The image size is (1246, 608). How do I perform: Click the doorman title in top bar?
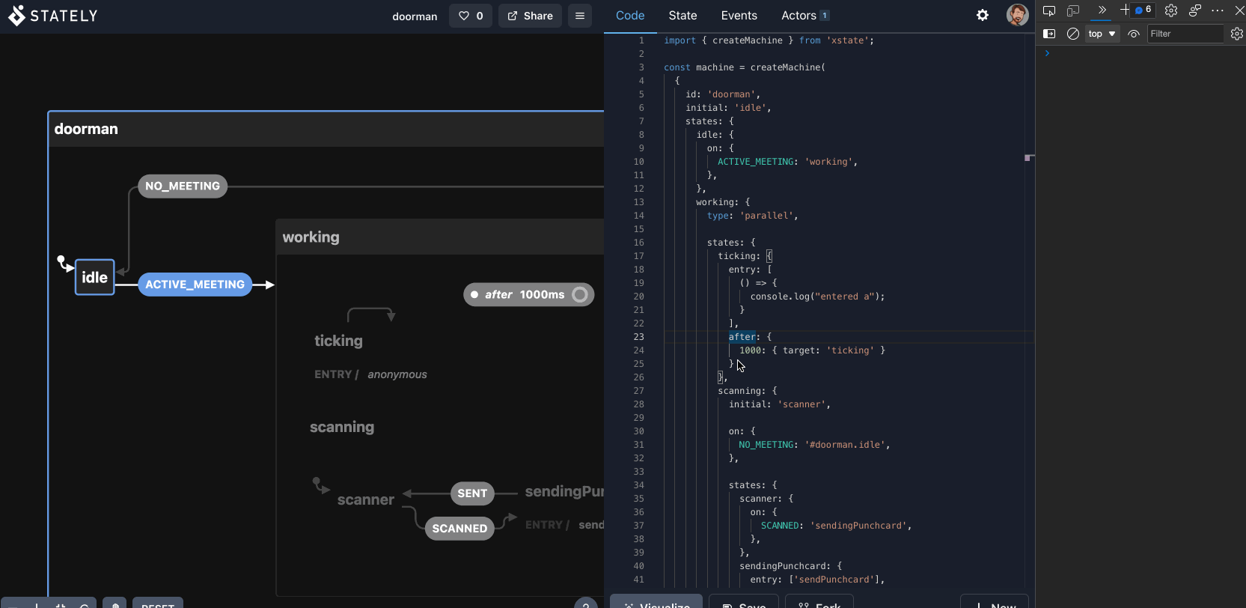click(x=415, y=16)
